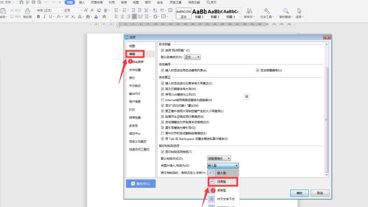Click the line spacing icon
This screenshot has height=207, width=368.
(x=147, y=17)
